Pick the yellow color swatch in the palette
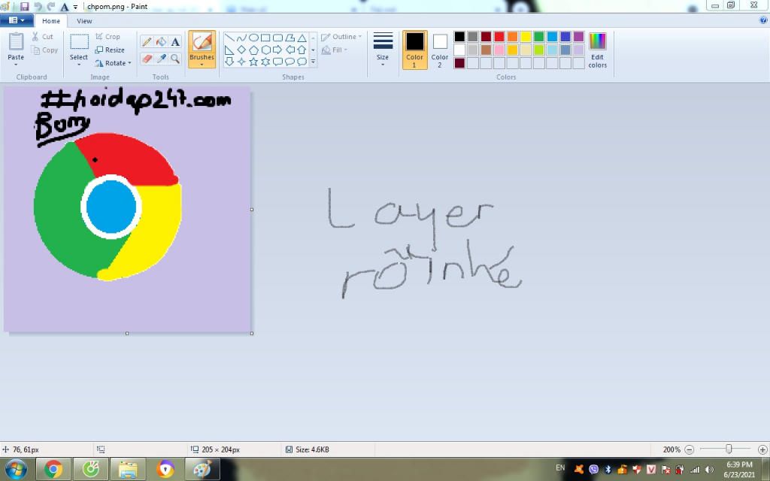Screen dimensions: 770x481 point(526,37)
